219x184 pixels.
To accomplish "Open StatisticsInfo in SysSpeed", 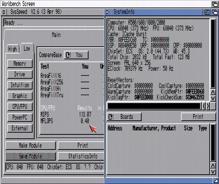I will coord(82,156).
